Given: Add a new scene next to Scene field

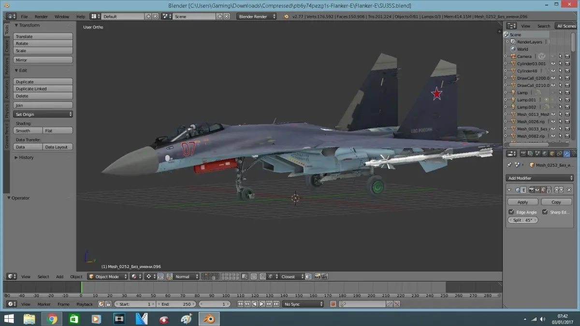Looking at the screenshot, I should point(220,16).
